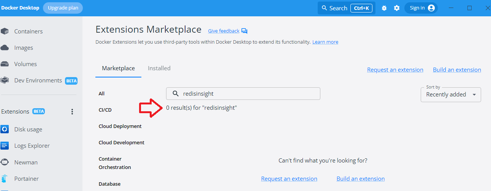Click top-right Request an extension link
The image size is (491, 191).
tap(395, 70)
